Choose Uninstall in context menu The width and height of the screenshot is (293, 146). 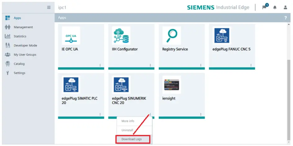click(134, 130)
